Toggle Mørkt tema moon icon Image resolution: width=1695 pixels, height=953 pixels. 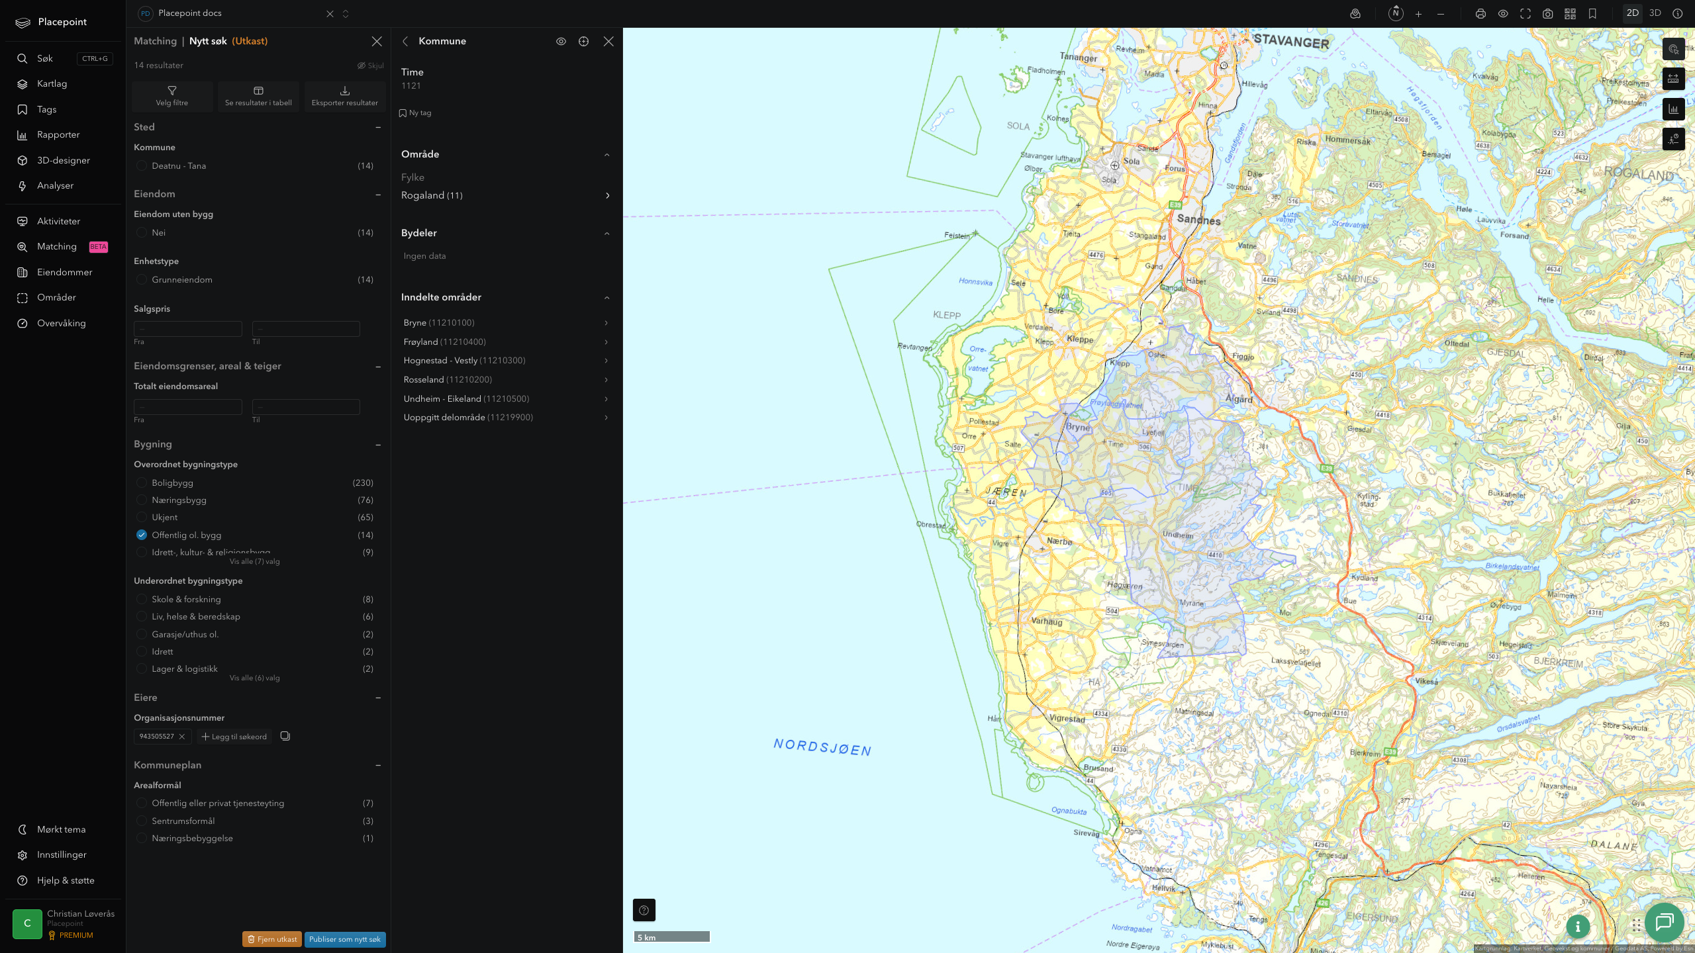23,830
